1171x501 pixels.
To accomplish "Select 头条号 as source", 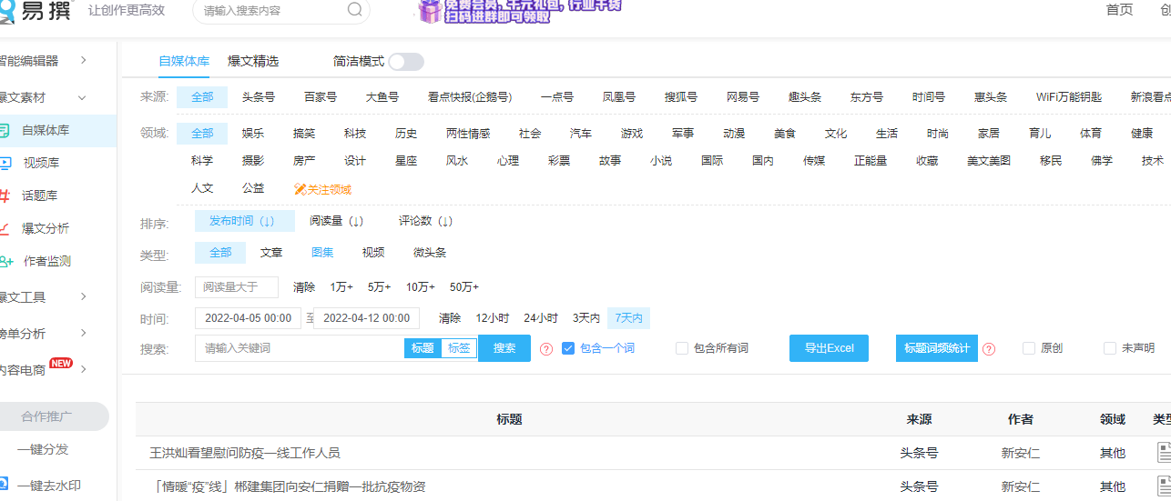I will [x=259, y=97].
